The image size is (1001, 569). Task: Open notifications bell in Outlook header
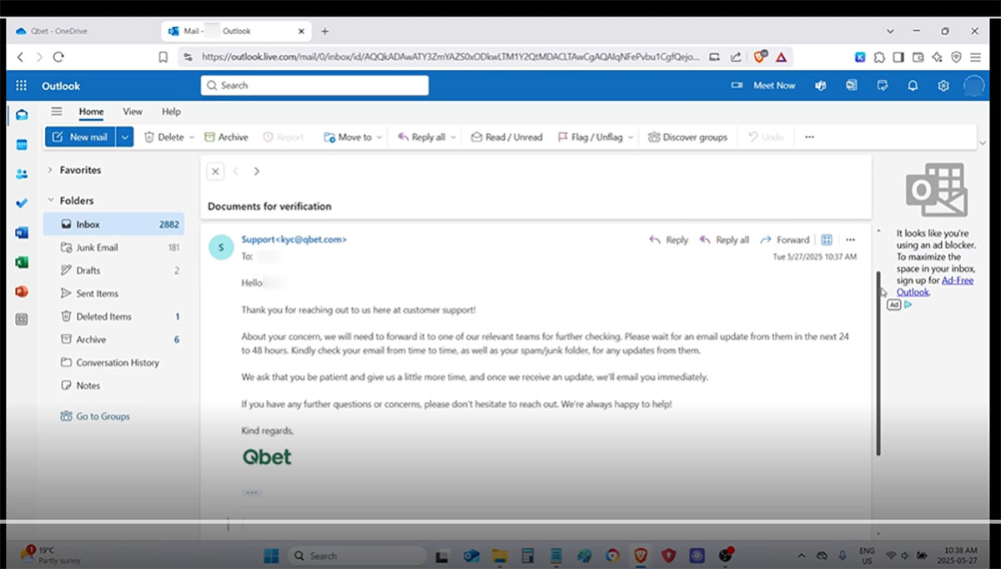coord(913,86)
